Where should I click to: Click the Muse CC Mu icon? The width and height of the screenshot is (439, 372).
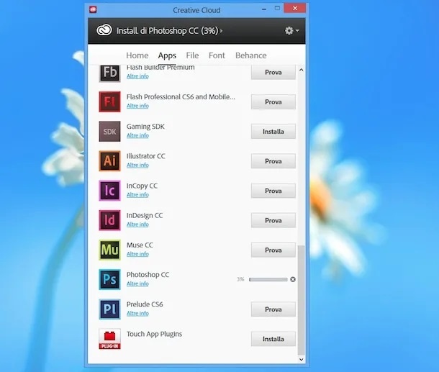tap(109, 250)
